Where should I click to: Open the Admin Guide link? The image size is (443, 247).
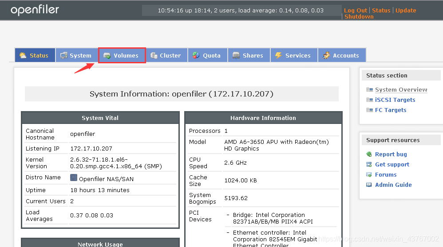(393, 185)
